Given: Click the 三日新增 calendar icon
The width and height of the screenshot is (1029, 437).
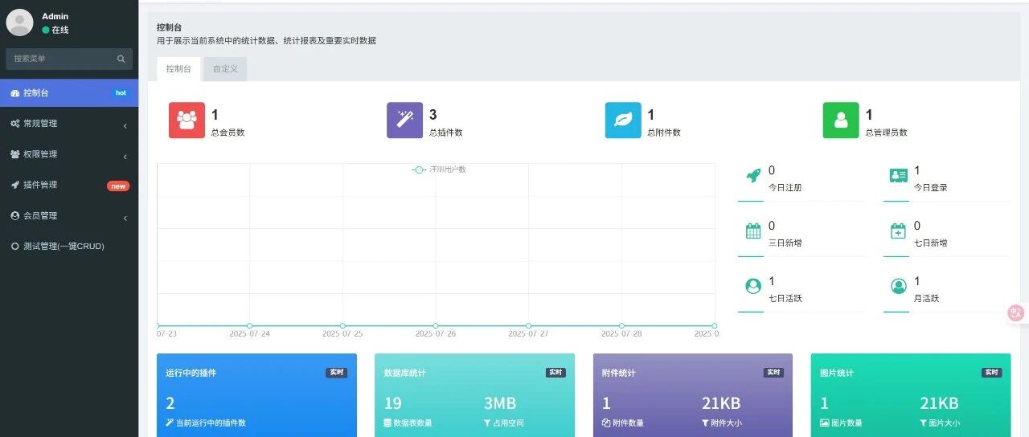Looking at the screenshot, I should point(753,231).
